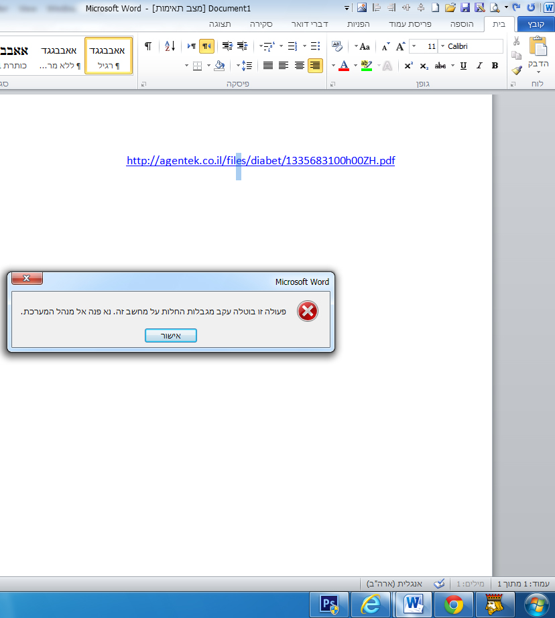The height and width of the screenshot is (618, 555).
Task: Create a new blank document icon
Action: pyautogui.click(x=436, y=7)
